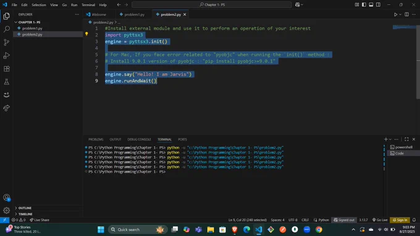Switch to the OUTPUT panel tab
Viewport: 420px width, 236px height.
point(115,139)
